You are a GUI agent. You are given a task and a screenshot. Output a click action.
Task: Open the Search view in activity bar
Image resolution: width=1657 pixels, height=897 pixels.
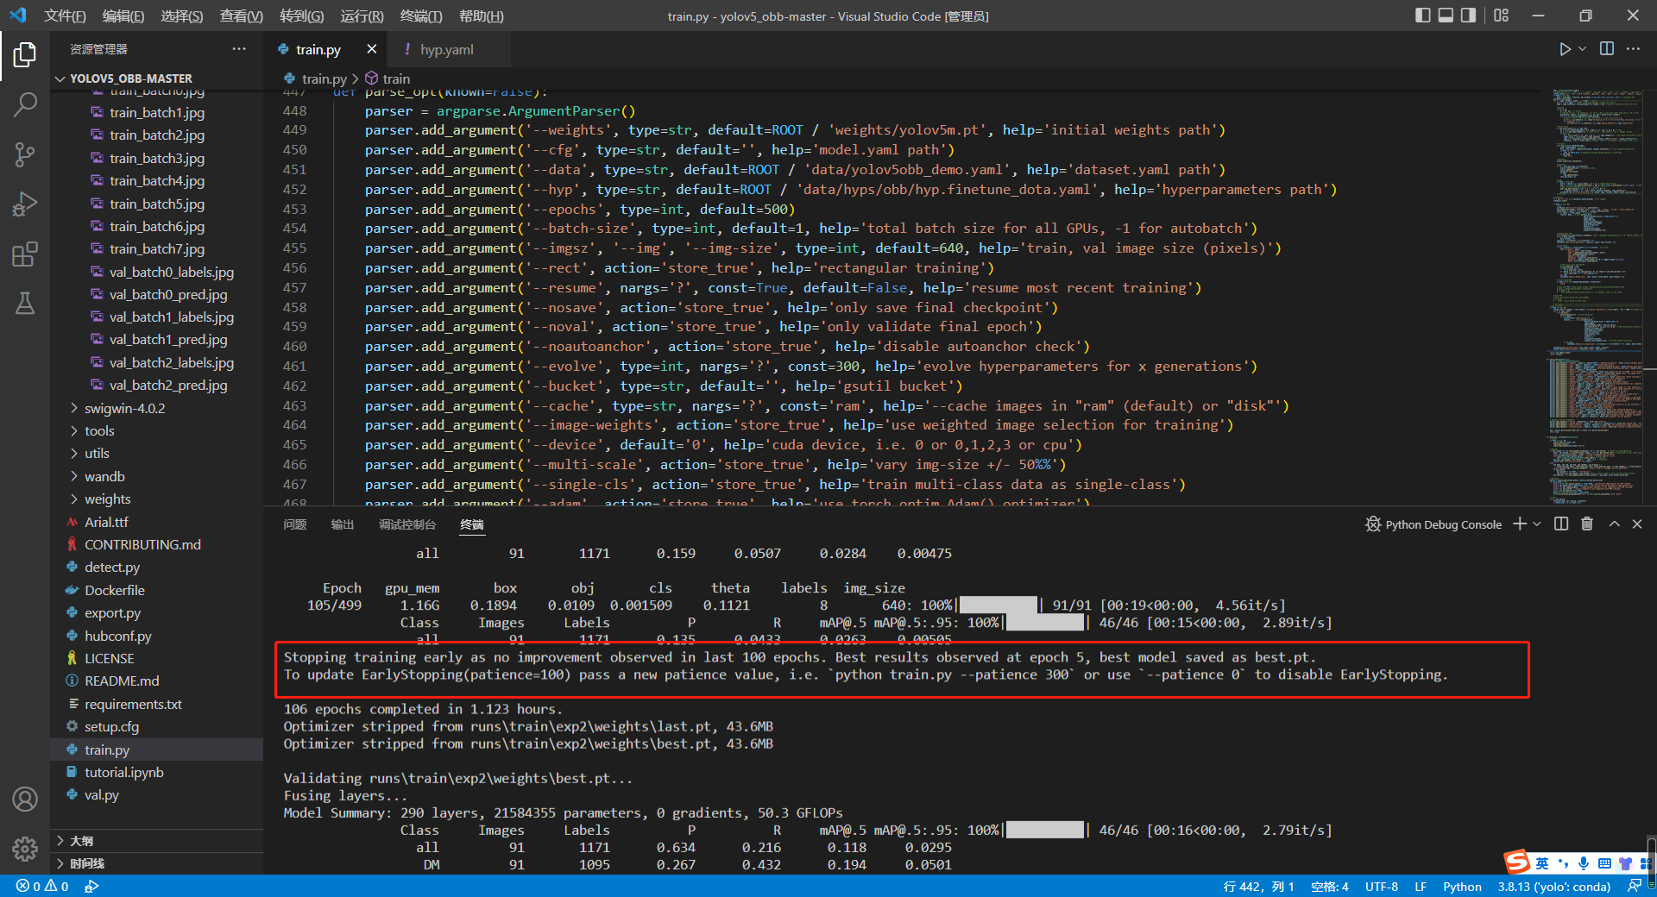[x=25, y=104]
